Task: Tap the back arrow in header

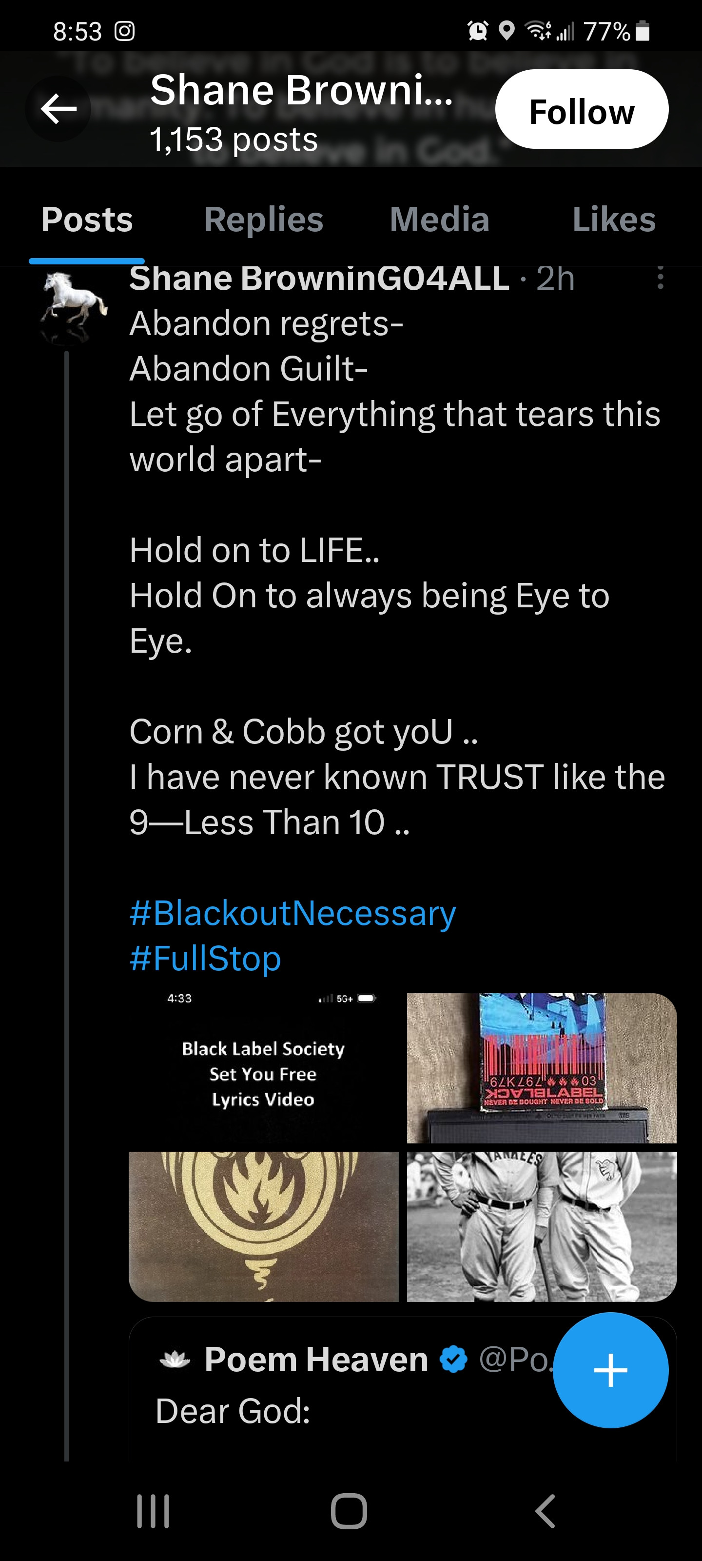Action: point(58,109)
